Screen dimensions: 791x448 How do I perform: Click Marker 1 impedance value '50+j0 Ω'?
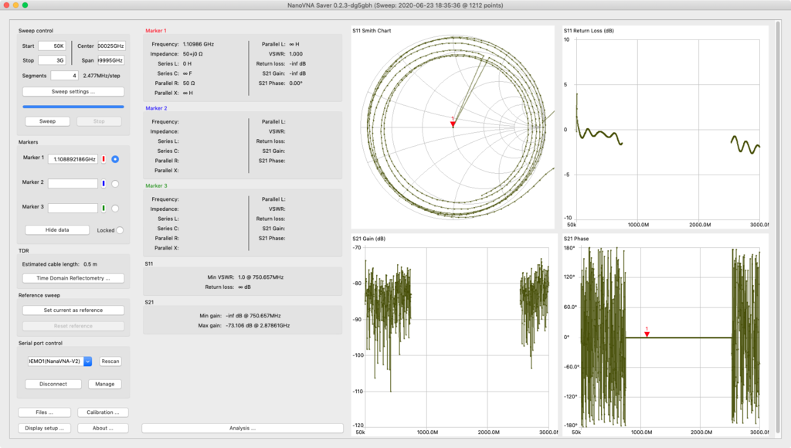(x=192, y=54)
